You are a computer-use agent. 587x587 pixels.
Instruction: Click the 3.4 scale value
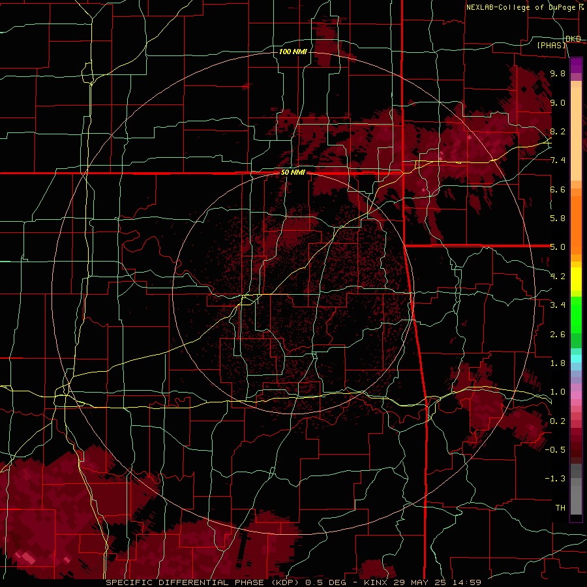pyautogui.click(x=558, y=305)
